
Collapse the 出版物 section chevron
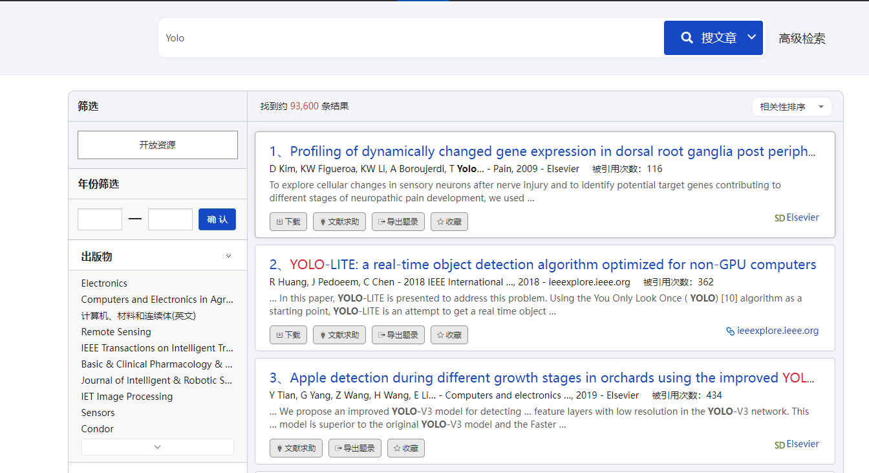tap(228, 256)
